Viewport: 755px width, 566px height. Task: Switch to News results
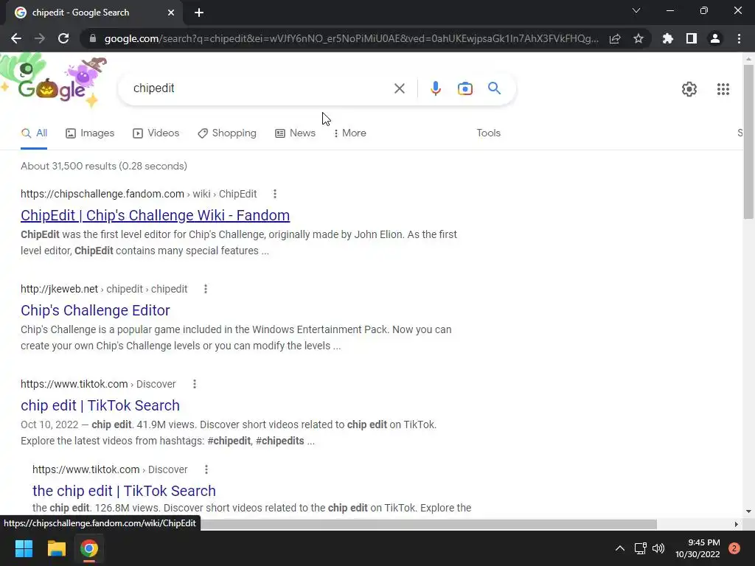[295, 133]
